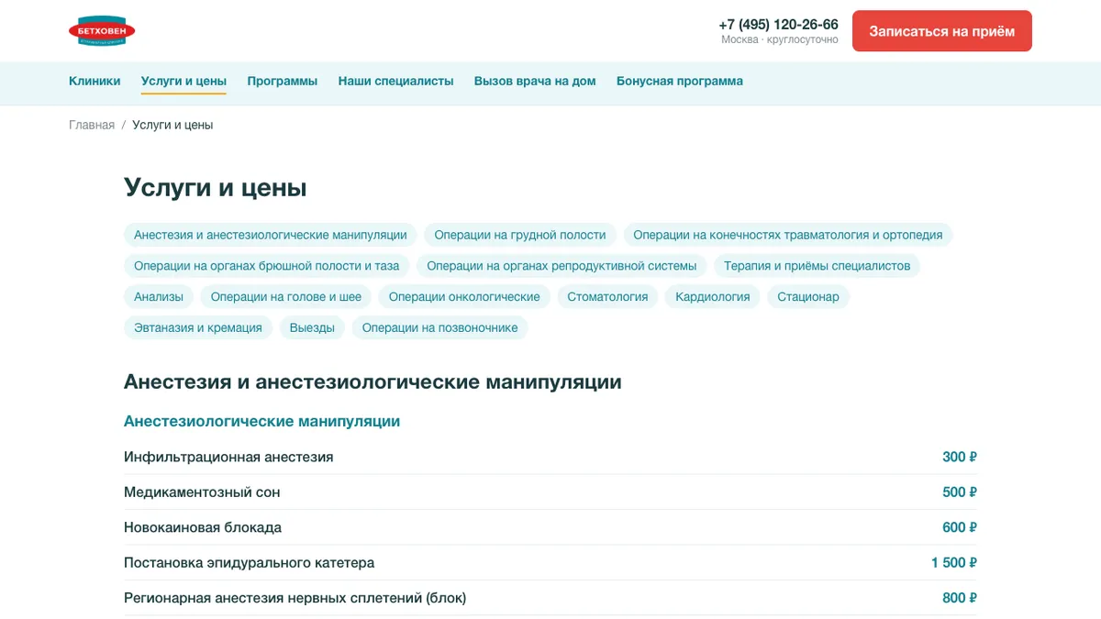Choose Операции на позвоночнике tag
1101x619 pixels.
tap(439, 327)
